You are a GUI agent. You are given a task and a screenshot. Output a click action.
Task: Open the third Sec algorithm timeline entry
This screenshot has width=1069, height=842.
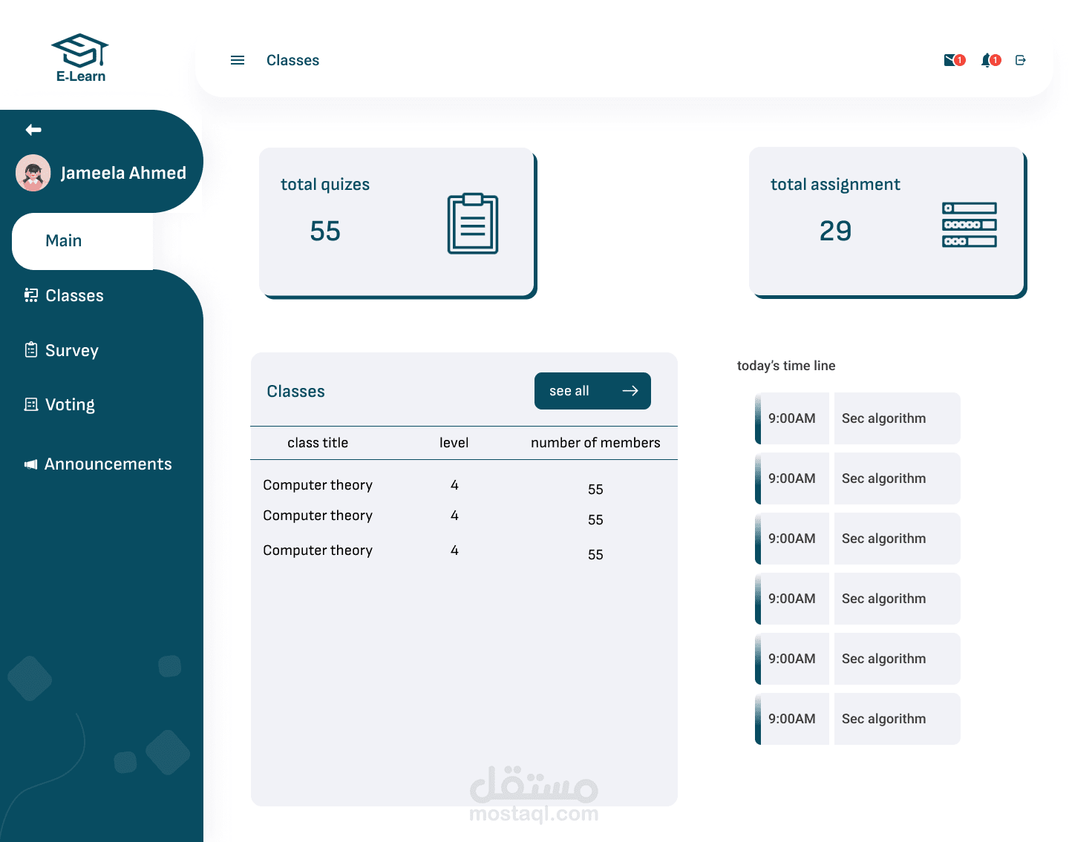[x=897, y=539]
